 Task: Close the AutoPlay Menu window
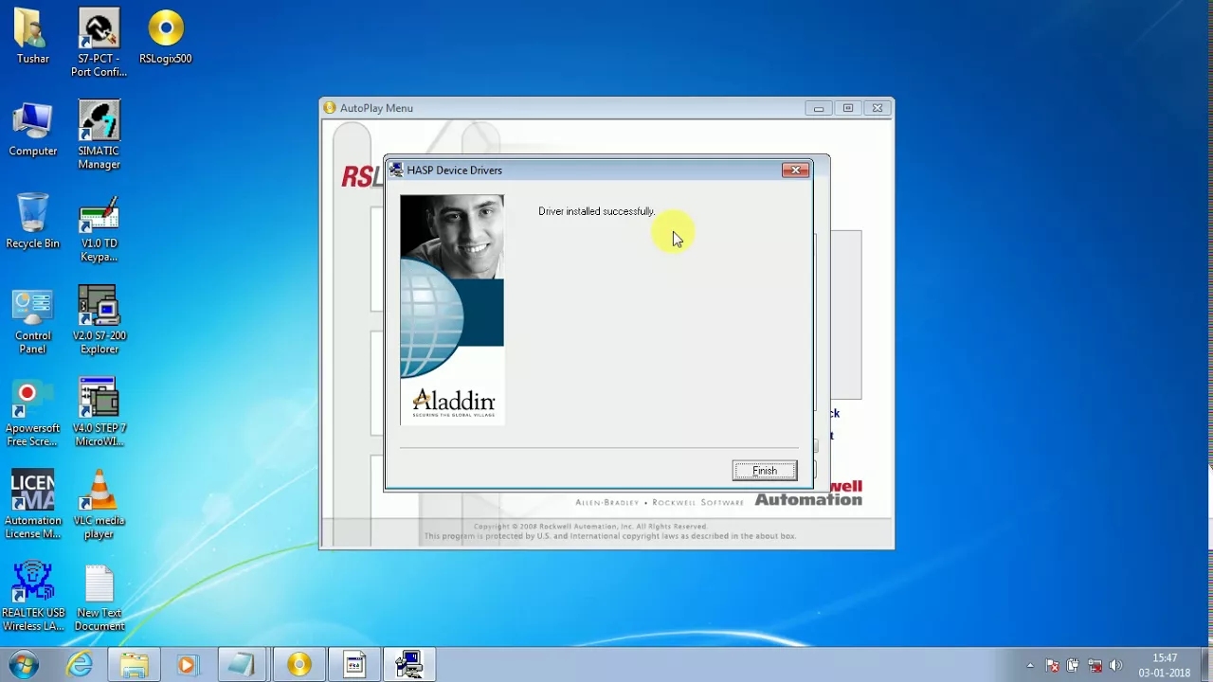click(878, 109)
